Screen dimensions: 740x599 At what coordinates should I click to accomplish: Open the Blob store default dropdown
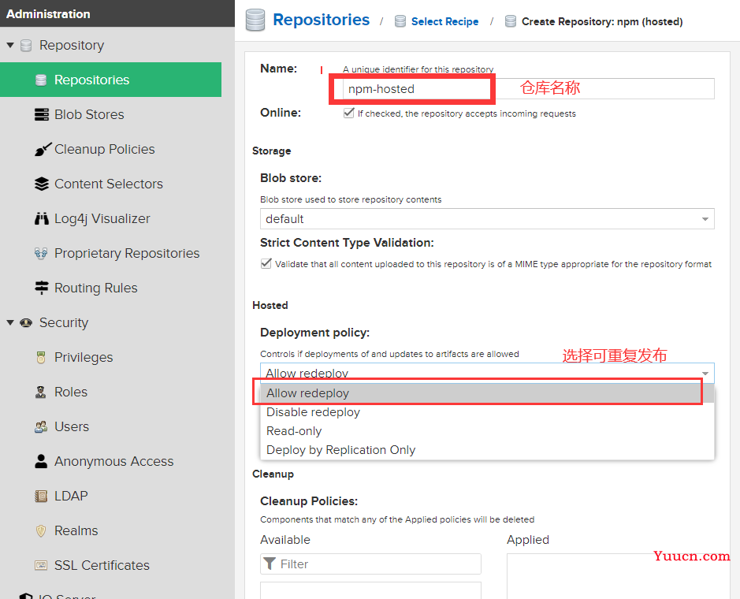487,219
